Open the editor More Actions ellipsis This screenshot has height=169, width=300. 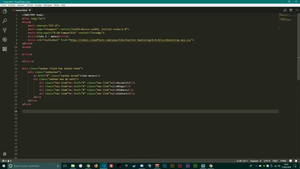point(297,10)
